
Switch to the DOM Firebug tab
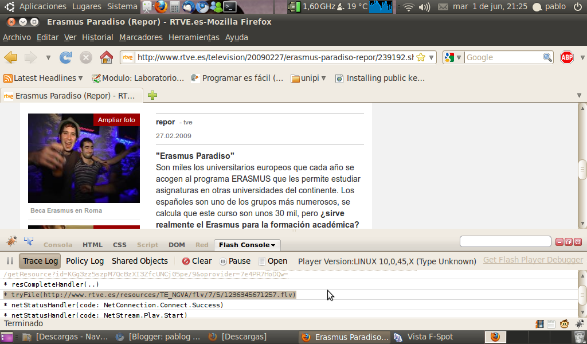(x=177, y=245)
